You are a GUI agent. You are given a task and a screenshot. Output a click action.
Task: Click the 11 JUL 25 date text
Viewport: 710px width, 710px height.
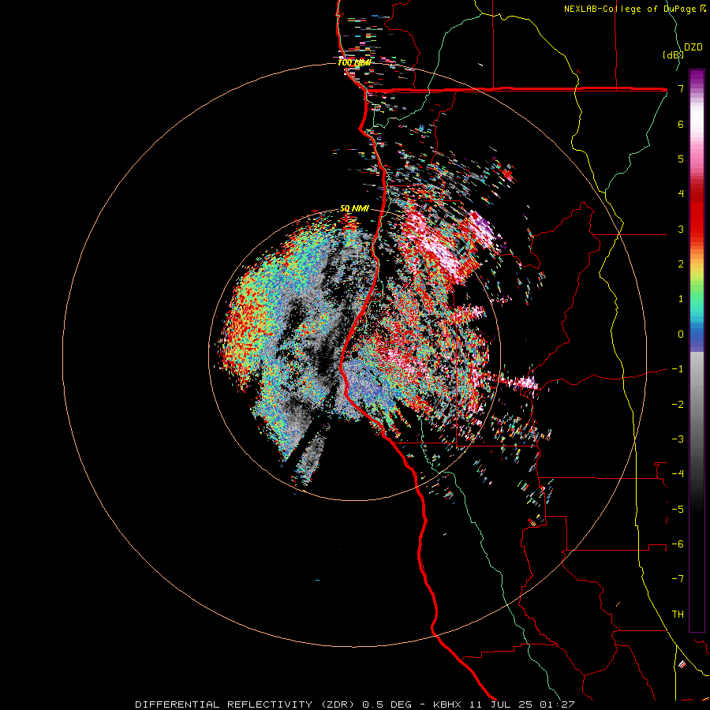pos(500,704)
